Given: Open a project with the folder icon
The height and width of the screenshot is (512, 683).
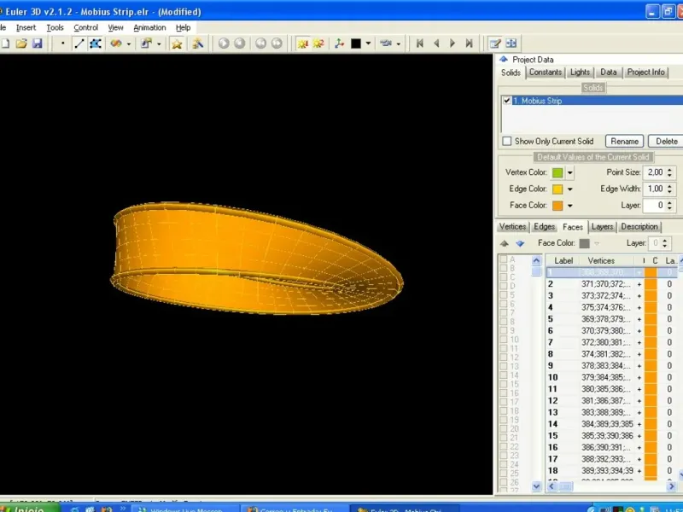Looking at the screenshot, I should point(21,44).
